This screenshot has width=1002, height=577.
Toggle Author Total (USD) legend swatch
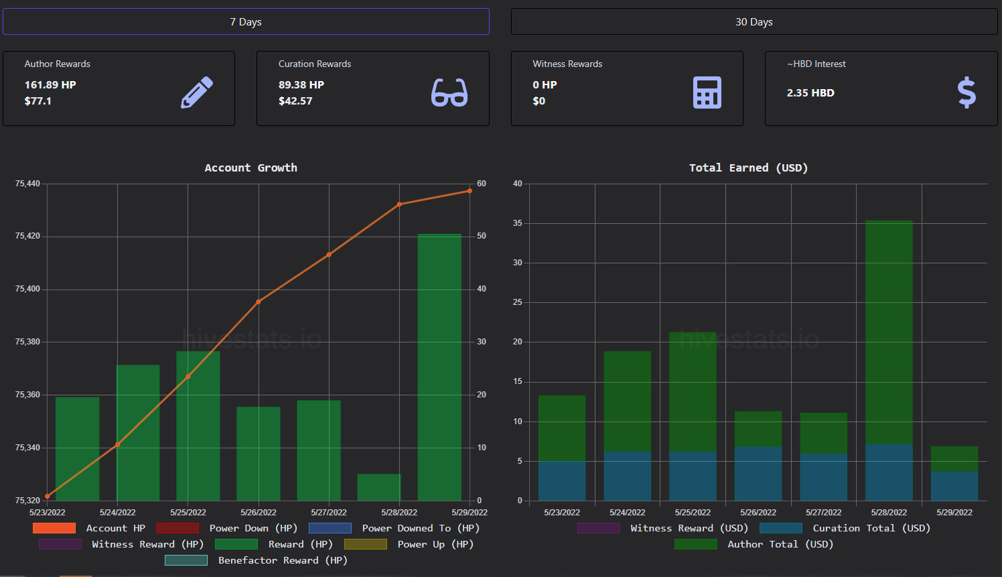(696, 544)
